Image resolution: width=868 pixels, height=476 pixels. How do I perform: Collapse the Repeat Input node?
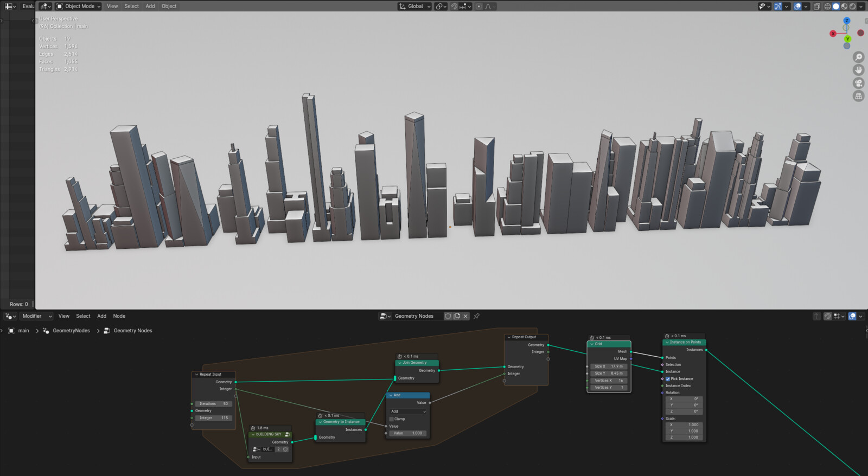[x=196, y=374]
